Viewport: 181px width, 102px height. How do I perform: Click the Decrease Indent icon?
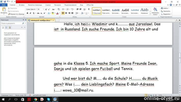click(77, 9)
